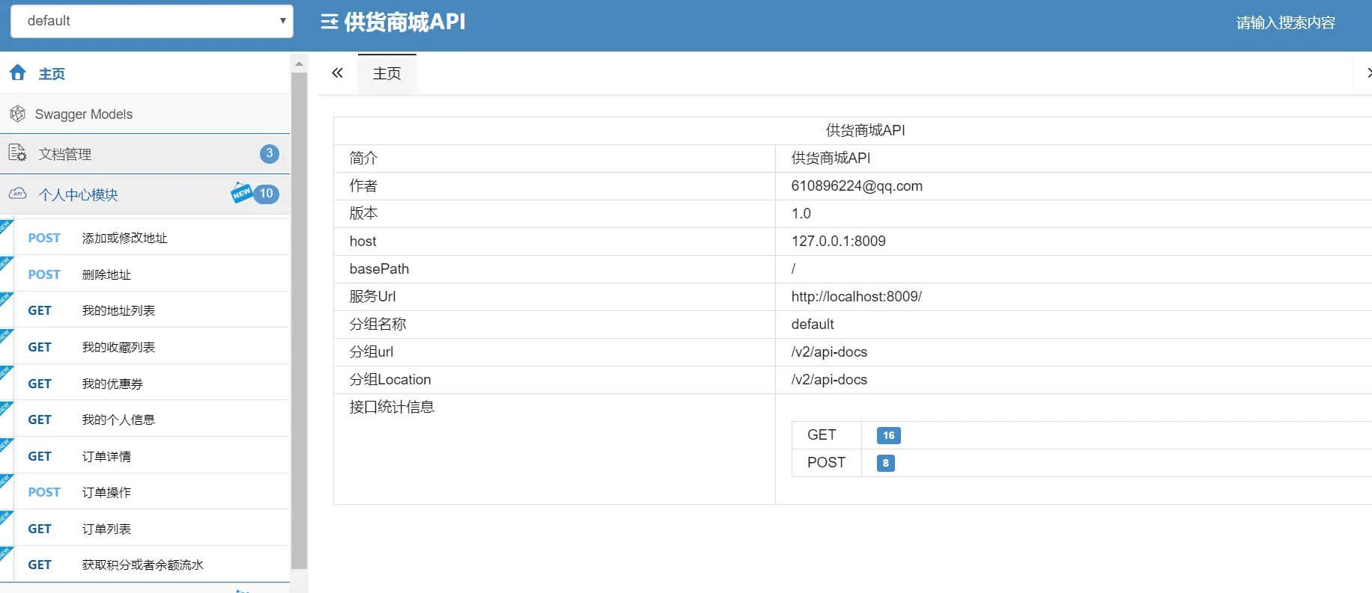Collapse sidebar using menu icon beside 供货商城API

tap(329, 22)
